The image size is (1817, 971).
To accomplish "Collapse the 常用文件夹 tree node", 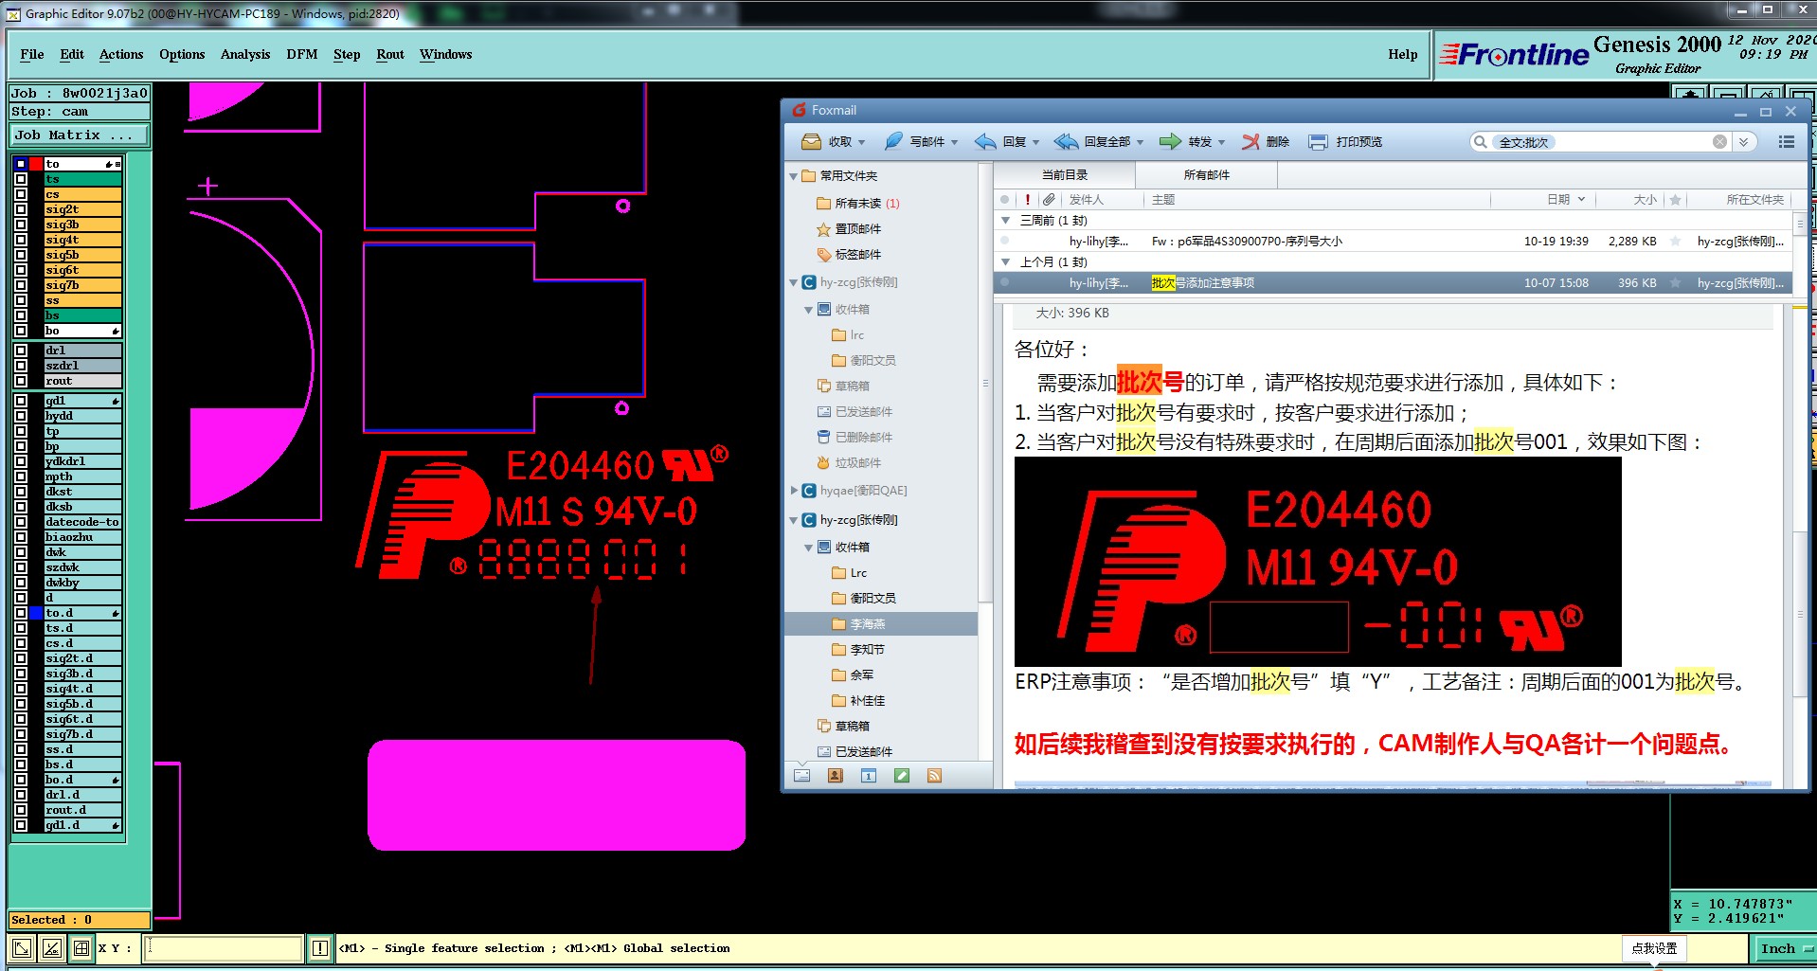I will [x=794, y=176].
